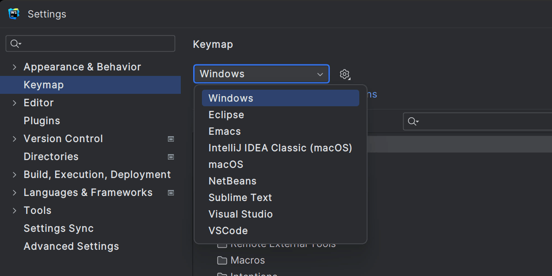Pick the Eclipse keymap option
552x276 pixels.
226,115
